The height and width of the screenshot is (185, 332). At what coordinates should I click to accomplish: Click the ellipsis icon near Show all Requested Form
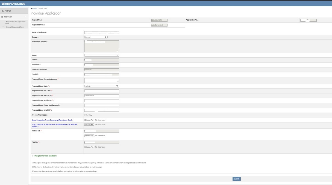(3, 27)
